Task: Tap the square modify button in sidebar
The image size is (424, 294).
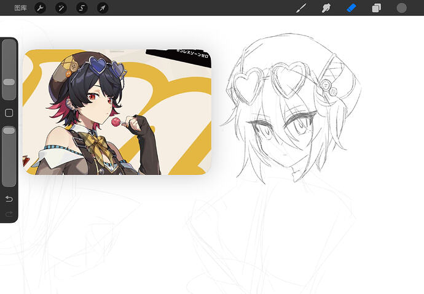Action: click(9, 113)
